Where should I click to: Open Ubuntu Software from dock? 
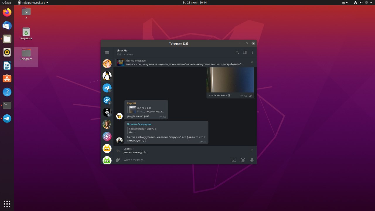point(7,79)
